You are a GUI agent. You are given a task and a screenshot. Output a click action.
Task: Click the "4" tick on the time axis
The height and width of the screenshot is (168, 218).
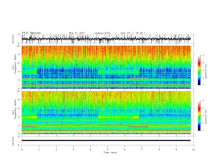pyautogui.click(x=91, y=150)
